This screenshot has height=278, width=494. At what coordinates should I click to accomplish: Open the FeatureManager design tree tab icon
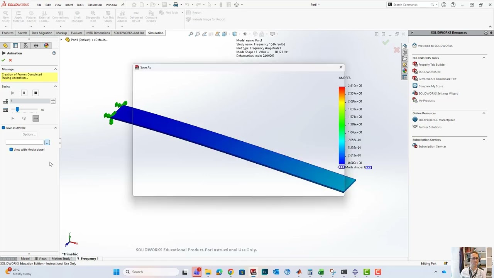pyautogui.click(x=5, y=46)
